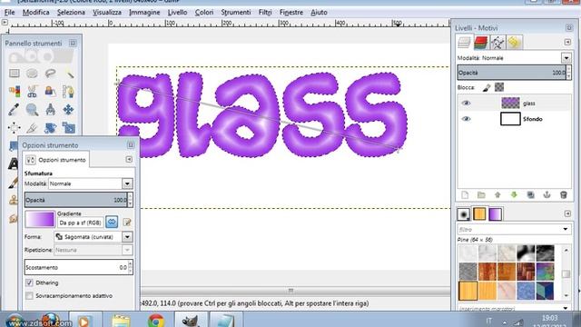Image resolution: width=581 pixels, height=327 pixels.
Task: Switch to the Brushes tab
Action: pos(464,214)
